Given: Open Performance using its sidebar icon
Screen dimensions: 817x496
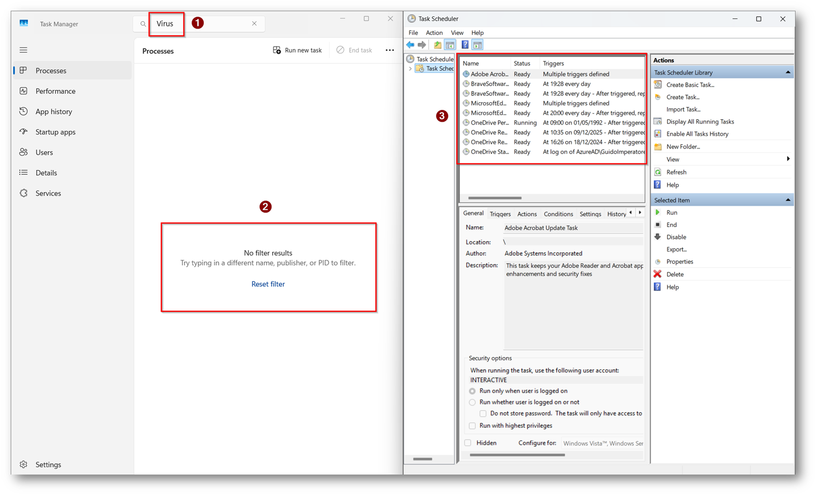Looking at the screenshot, I should pos(24,91).
